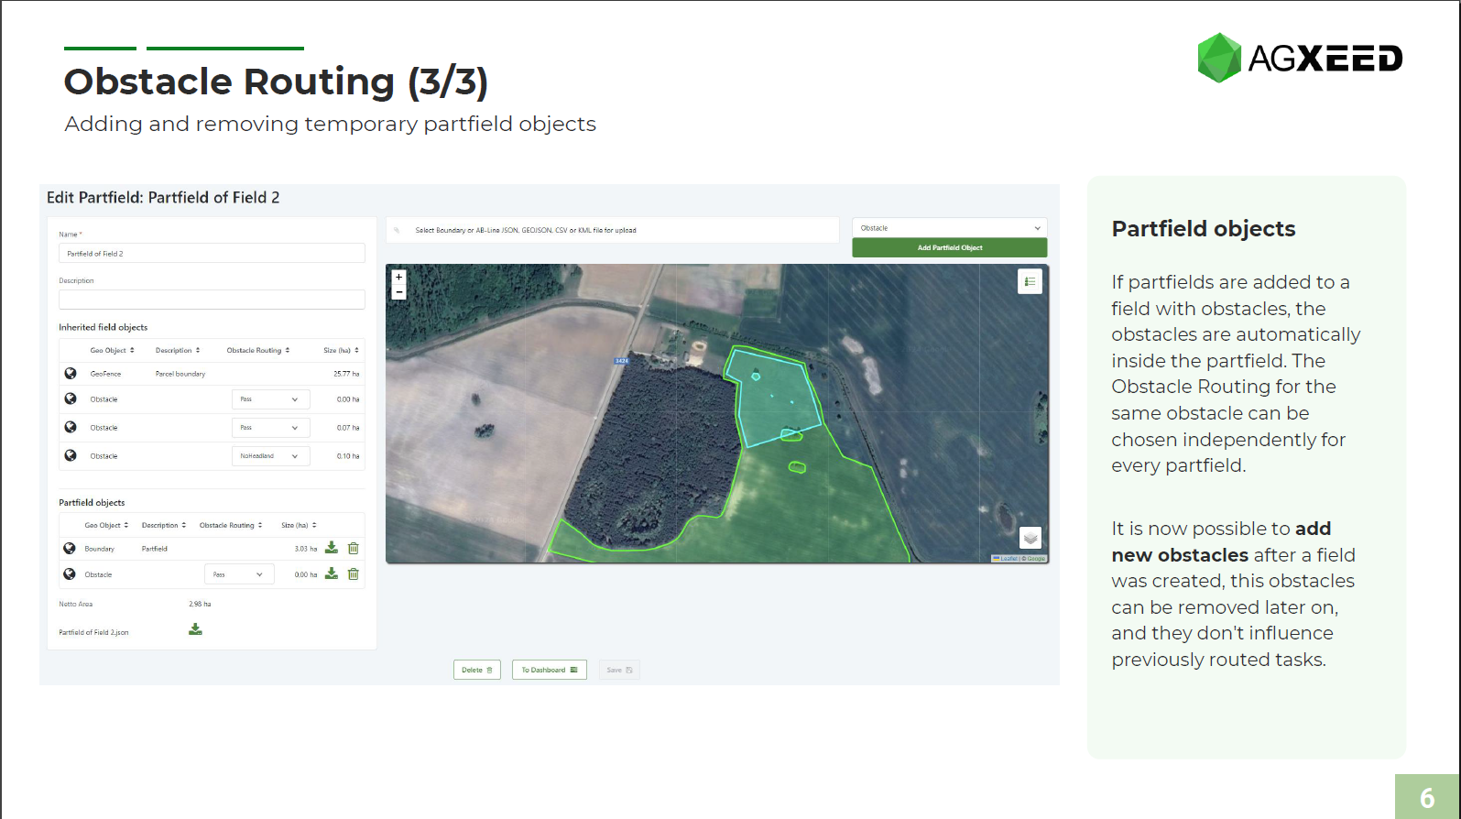The image size is (1461, 819).
Task: Delete the Boundary partfield object
Action: point(354,548)
